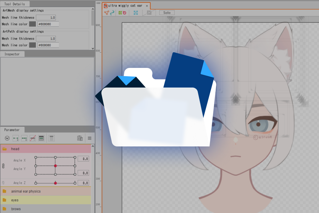Click the model file icon on the tab
319x213 pixels.
coord(105,6)
